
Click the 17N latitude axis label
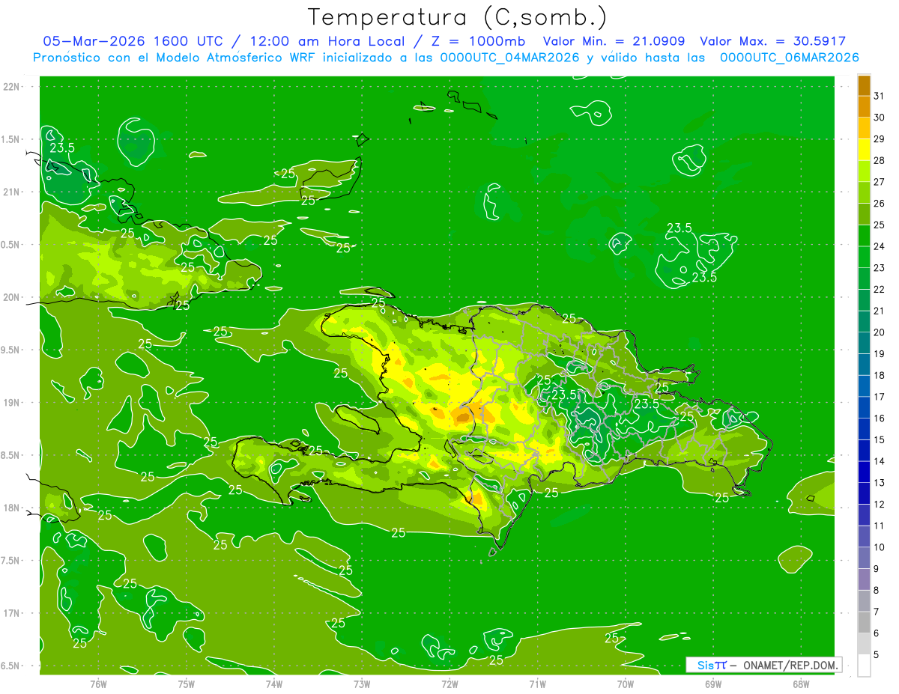[13, 613]
